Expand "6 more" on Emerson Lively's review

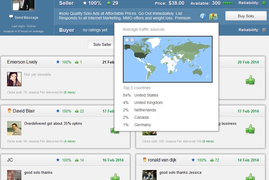click(x=69, y=92)
